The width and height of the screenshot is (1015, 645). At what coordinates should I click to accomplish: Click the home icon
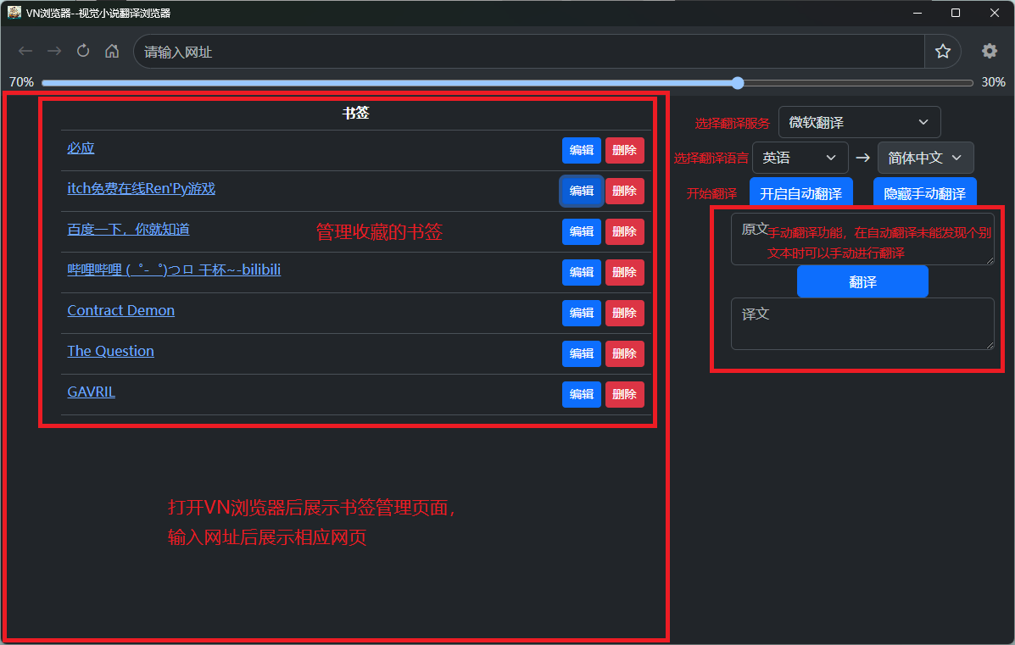pos(111,51)
